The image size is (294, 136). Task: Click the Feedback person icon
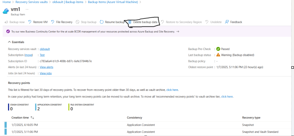(x=227, y=22)
